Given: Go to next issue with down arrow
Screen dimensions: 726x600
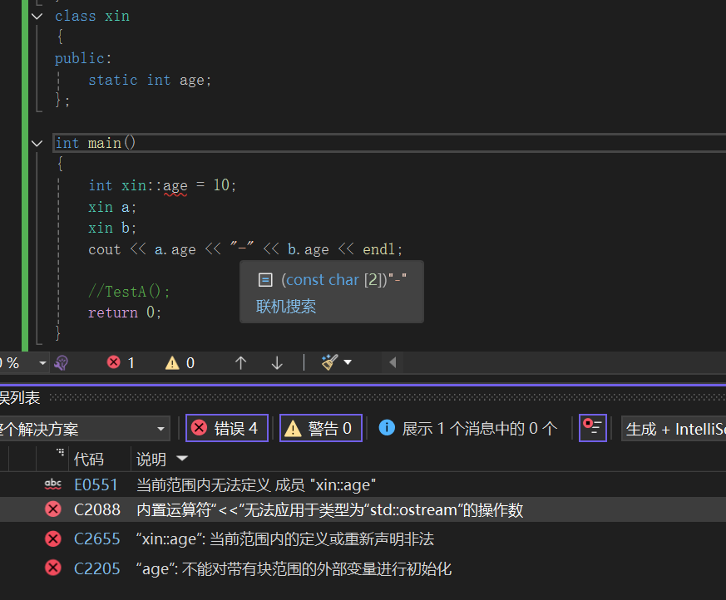Looking at the screenshot, I should [x=277, y=362].
